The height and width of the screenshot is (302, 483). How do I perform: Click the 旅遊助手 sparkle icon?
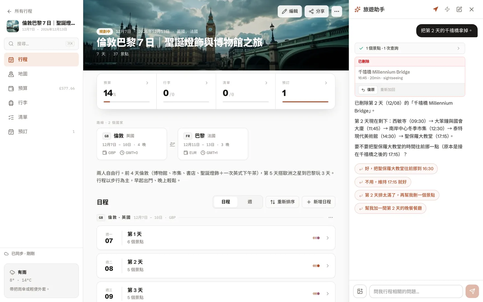pyautogui.click(x=357, y=9)
